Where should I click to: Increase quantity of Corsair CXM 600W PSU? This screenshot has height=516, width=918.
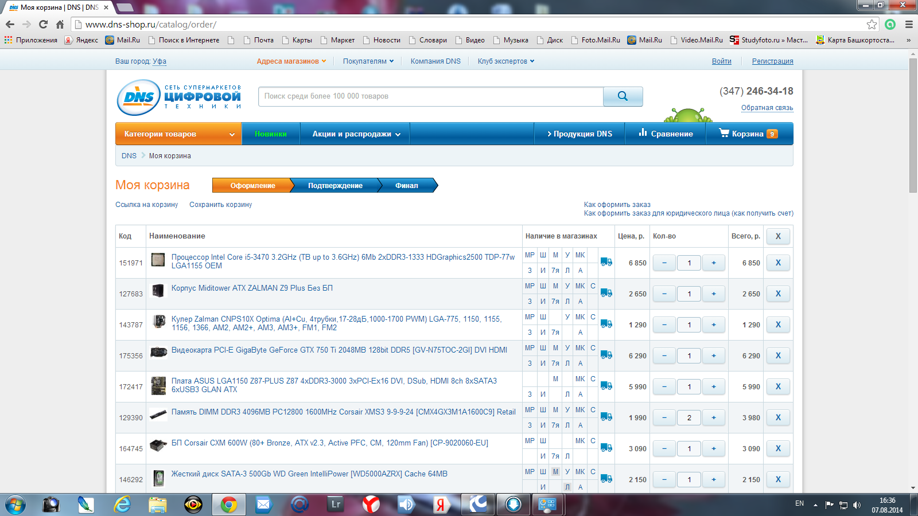pos(714,448)
